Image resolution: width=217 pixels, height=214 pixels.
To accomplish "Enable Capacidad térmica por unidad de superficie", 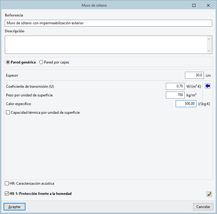I will (x=8, y=113).
